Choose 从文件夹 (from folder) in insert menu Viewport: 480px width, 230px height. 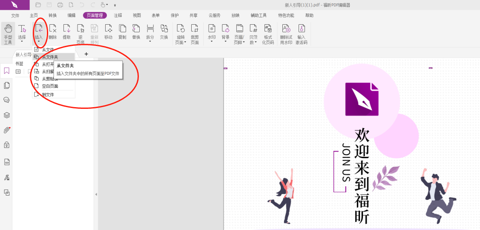[50, 57]
